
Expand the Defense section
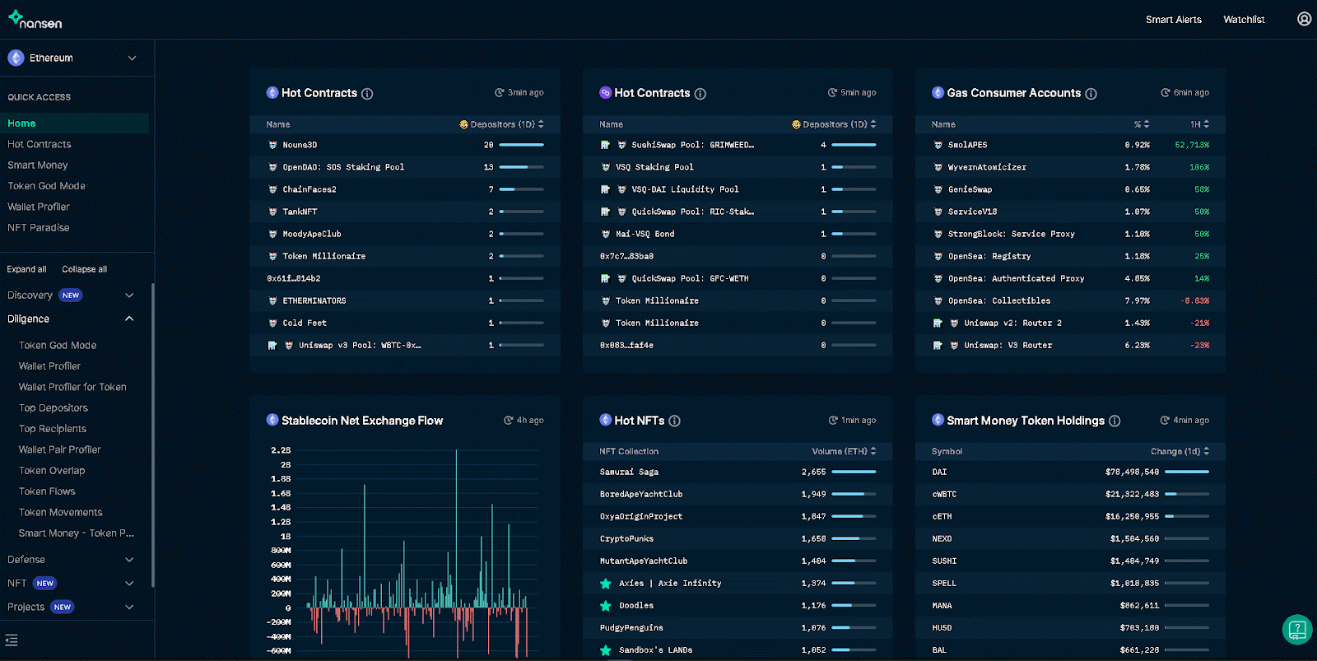[x=129, y=560]
